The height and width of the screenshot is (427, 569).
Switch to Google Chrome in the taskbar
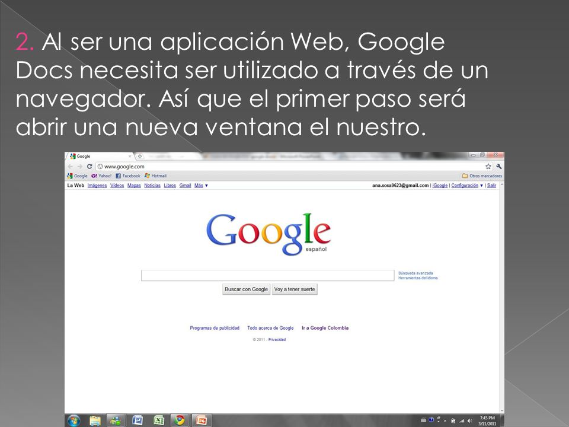coord(180,420)
